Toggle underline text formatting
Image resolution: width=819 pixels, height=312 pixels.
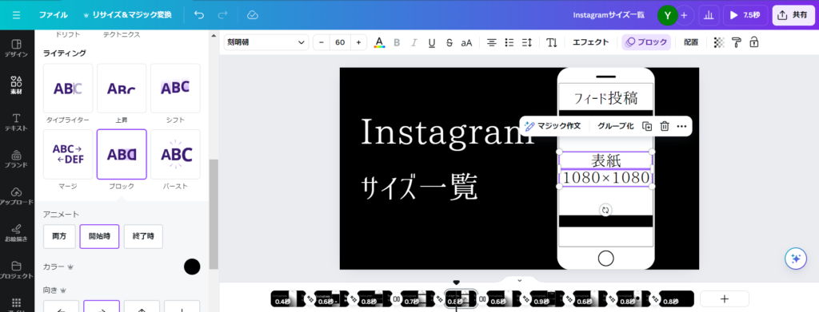tap(431, 43)
